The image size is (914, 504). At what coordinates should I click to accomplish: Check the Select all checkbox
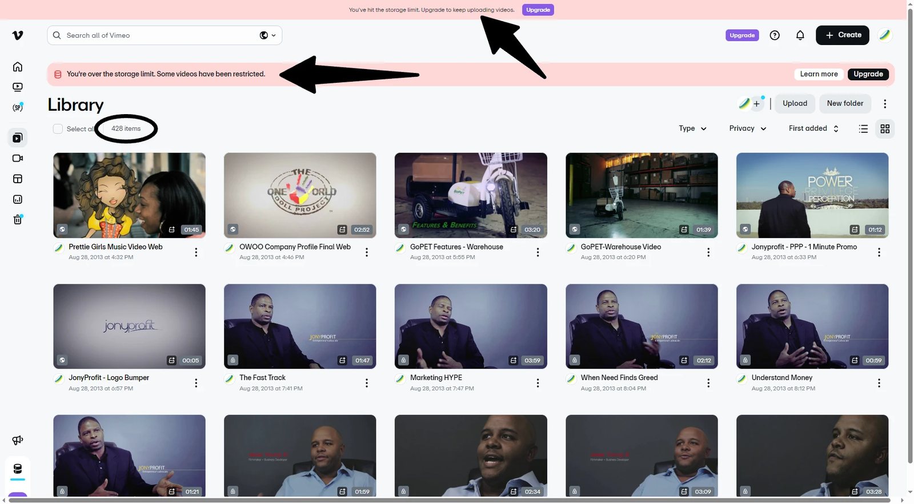point(58,129)
